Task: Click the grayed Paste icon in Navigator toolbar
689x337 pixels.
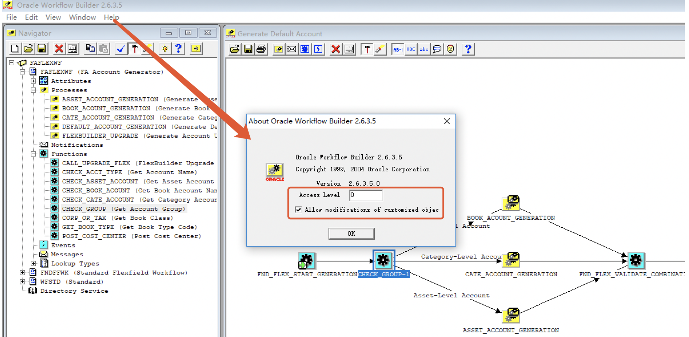Action: click(104, 49)
